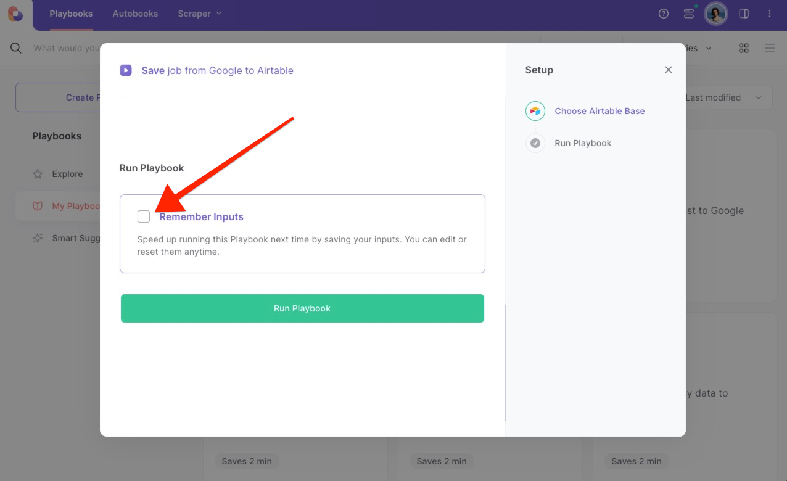Open the activity stack icon in header

pyautogui.click(x=689, y=14)
